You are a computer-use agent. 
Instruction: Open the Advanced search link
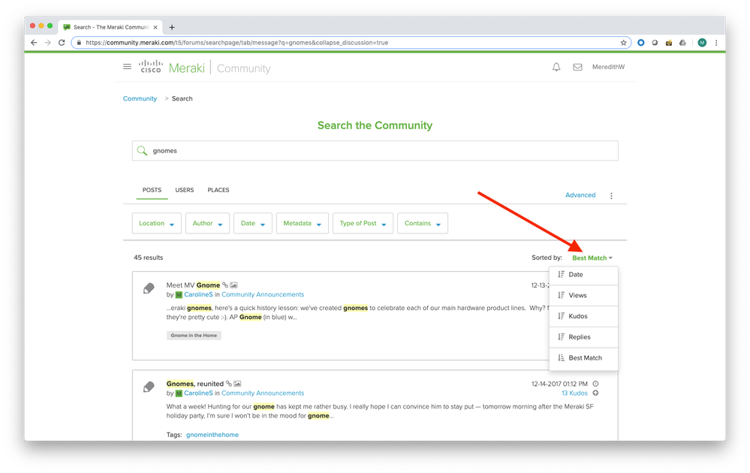coord(580,195)
